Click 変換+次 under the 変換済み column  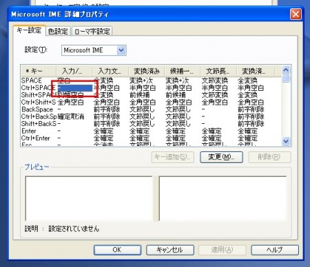click(x=141, y=81)
